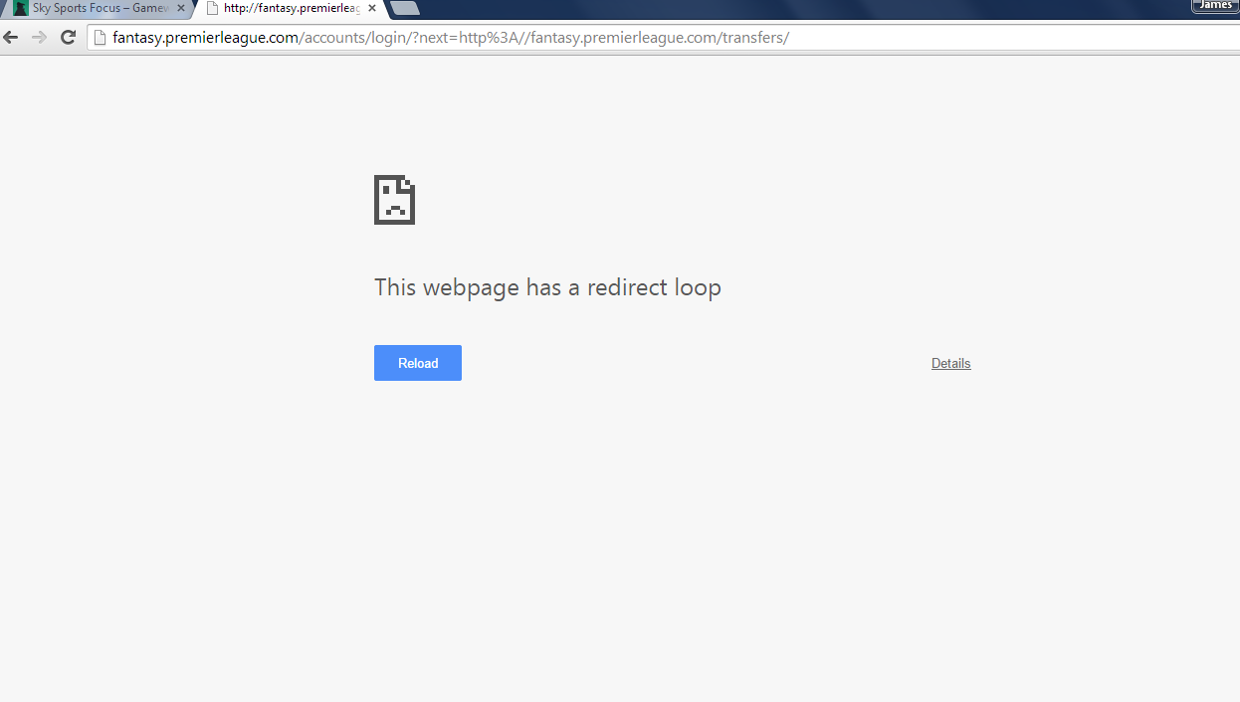1240x702 pixels.
Task: Click the empty title bar area beside new-tab button
Action: point(796,8)
